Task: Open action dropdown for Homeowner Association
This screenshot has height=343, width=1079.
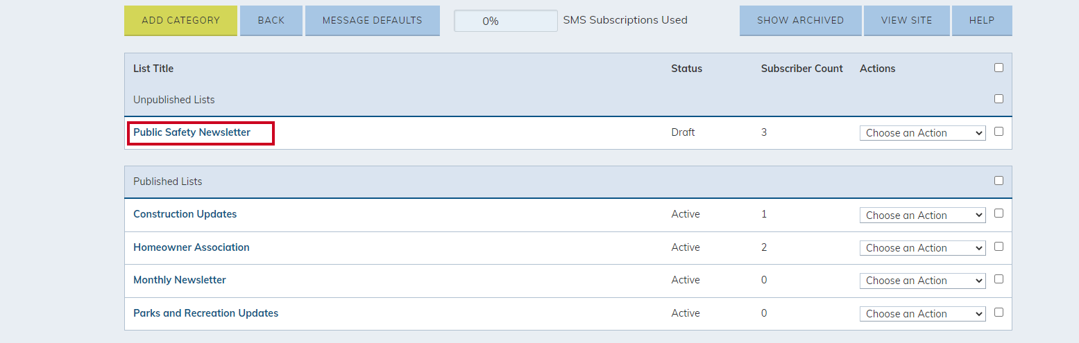Action: pyautogui.click(x=922, y=248)
